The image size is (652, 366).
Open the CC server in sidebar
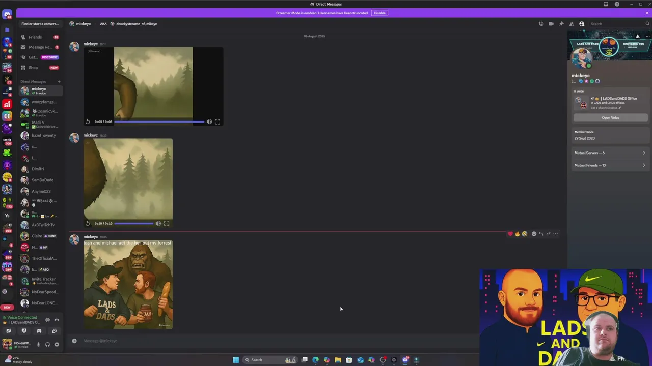tap(7, 116)
